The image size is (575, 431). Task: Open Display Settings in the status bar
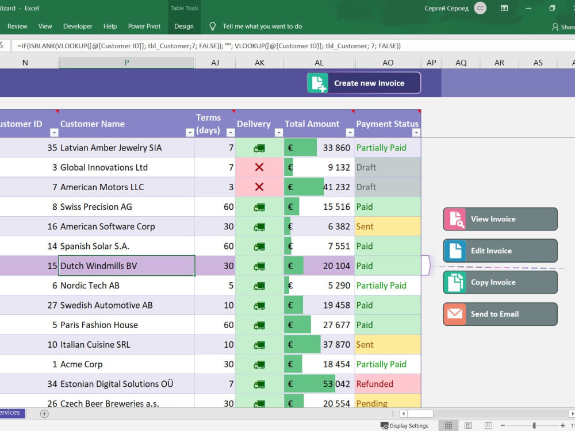coord(404,425)
